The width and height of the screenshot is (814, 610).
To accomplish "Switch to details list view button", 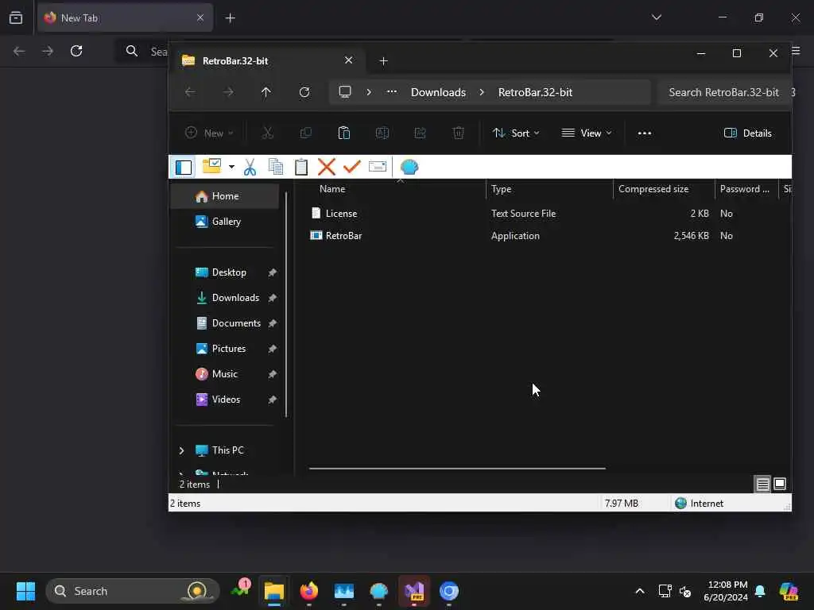I will tap(762, 485).
